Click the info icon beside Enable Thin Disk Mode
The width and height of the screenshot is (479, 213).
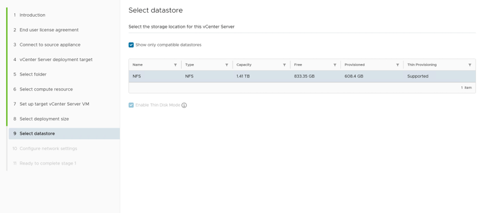pyautogui.click(x=184, y=105)
